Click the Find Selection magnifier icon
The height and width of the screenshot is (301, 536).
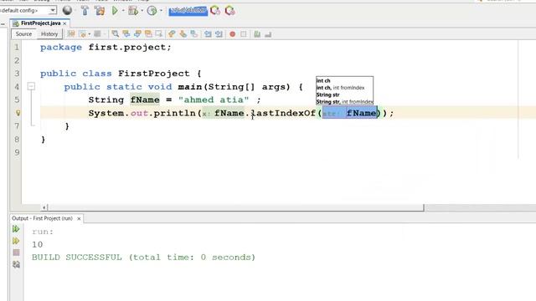pos(116,33)
